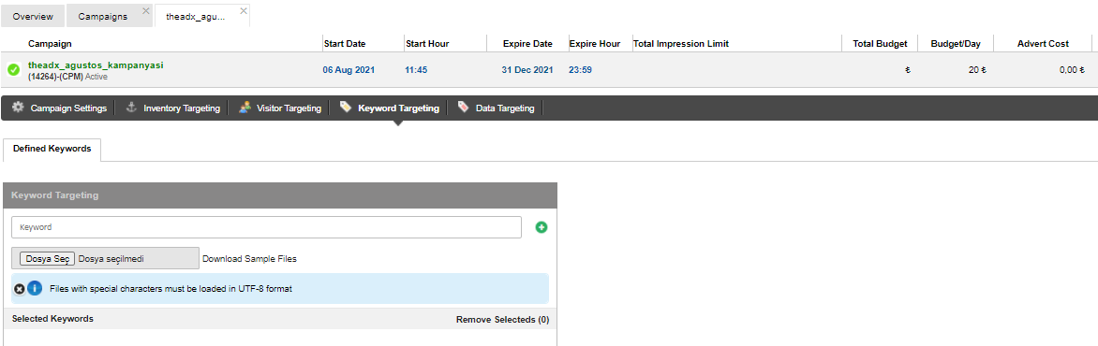
Task: Click Download Sample Files link
Action: pos(249,259)
